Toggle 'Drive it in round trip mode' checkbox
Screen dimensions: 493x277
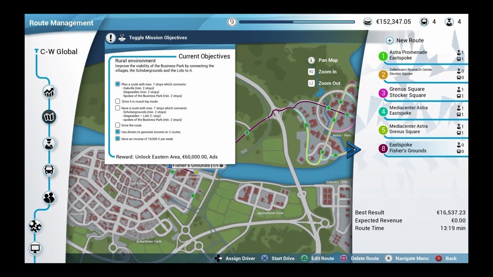(118, 101)
